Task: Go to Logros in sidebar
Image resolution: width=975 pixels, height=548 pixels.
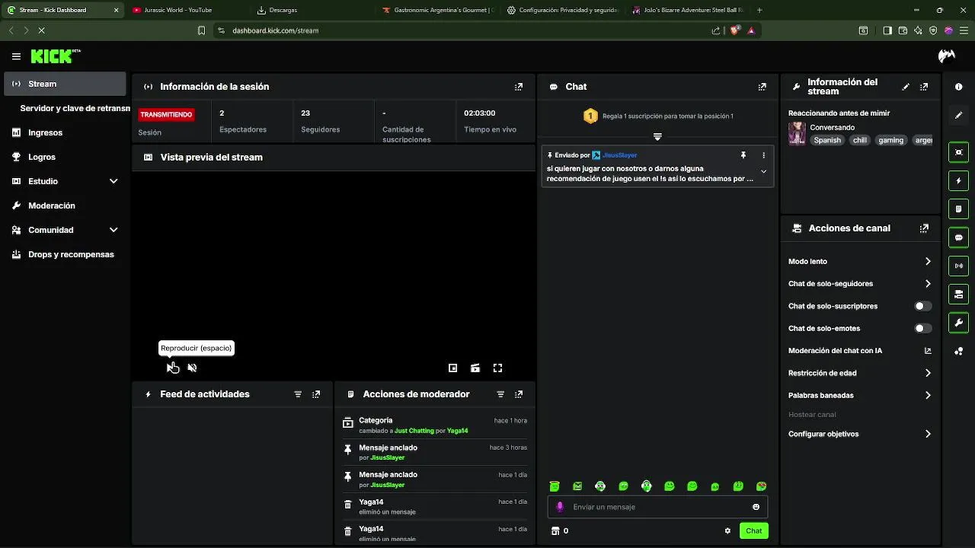Action: click(65, 157)
